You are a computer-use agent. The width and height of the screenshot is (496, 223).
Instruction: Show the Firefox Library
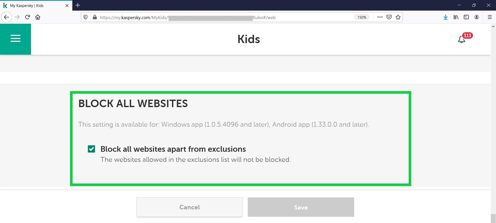pos(456,17)
